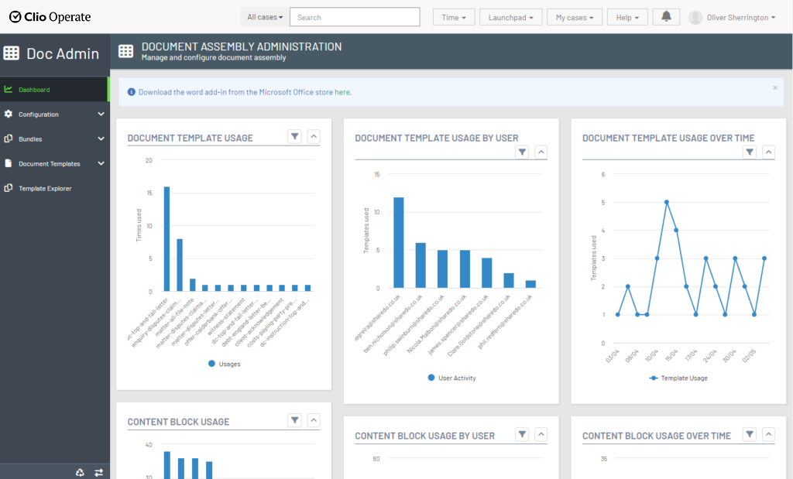Open filter on Document Template Usage chart
This screenshot has height=479, width=793.
(294, 137)
